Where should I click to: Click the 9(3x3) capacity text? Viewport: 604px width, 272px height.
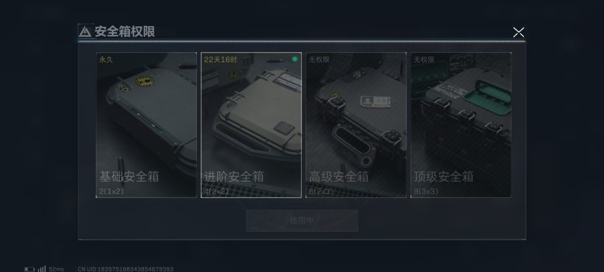[x=426, y=191]
